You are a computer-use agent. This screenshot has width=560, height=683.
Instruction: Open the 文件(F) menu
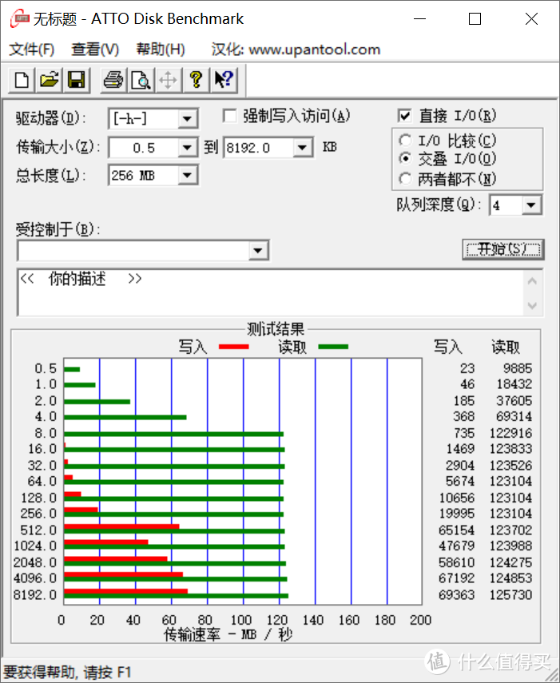pyautogui.click(x=31, y=50)
